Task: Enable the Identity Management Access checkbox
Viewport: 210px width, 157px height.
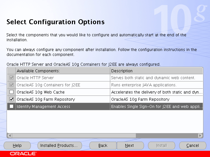Action: (11, 106)
